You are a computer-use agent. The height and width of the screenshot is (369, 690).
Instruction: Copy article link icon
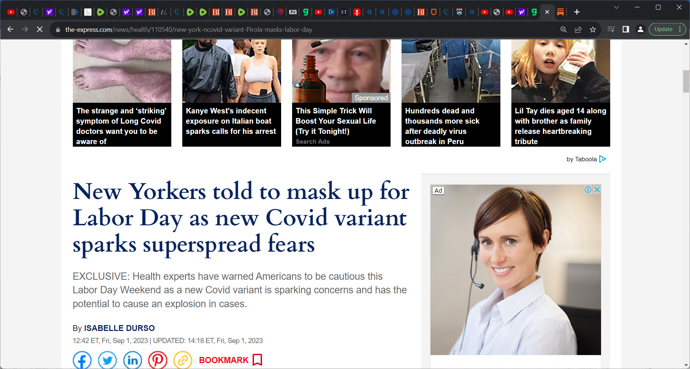coord(183,360)
